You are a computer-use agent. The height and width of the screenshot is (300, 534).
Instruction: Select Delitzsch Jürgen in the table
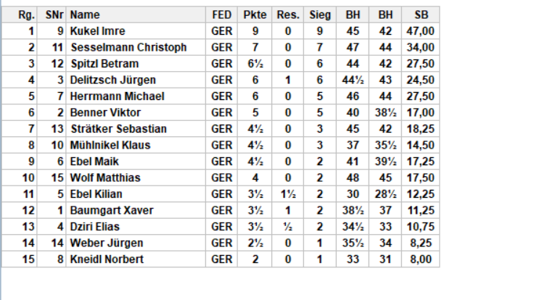click(x=112, y=80)
